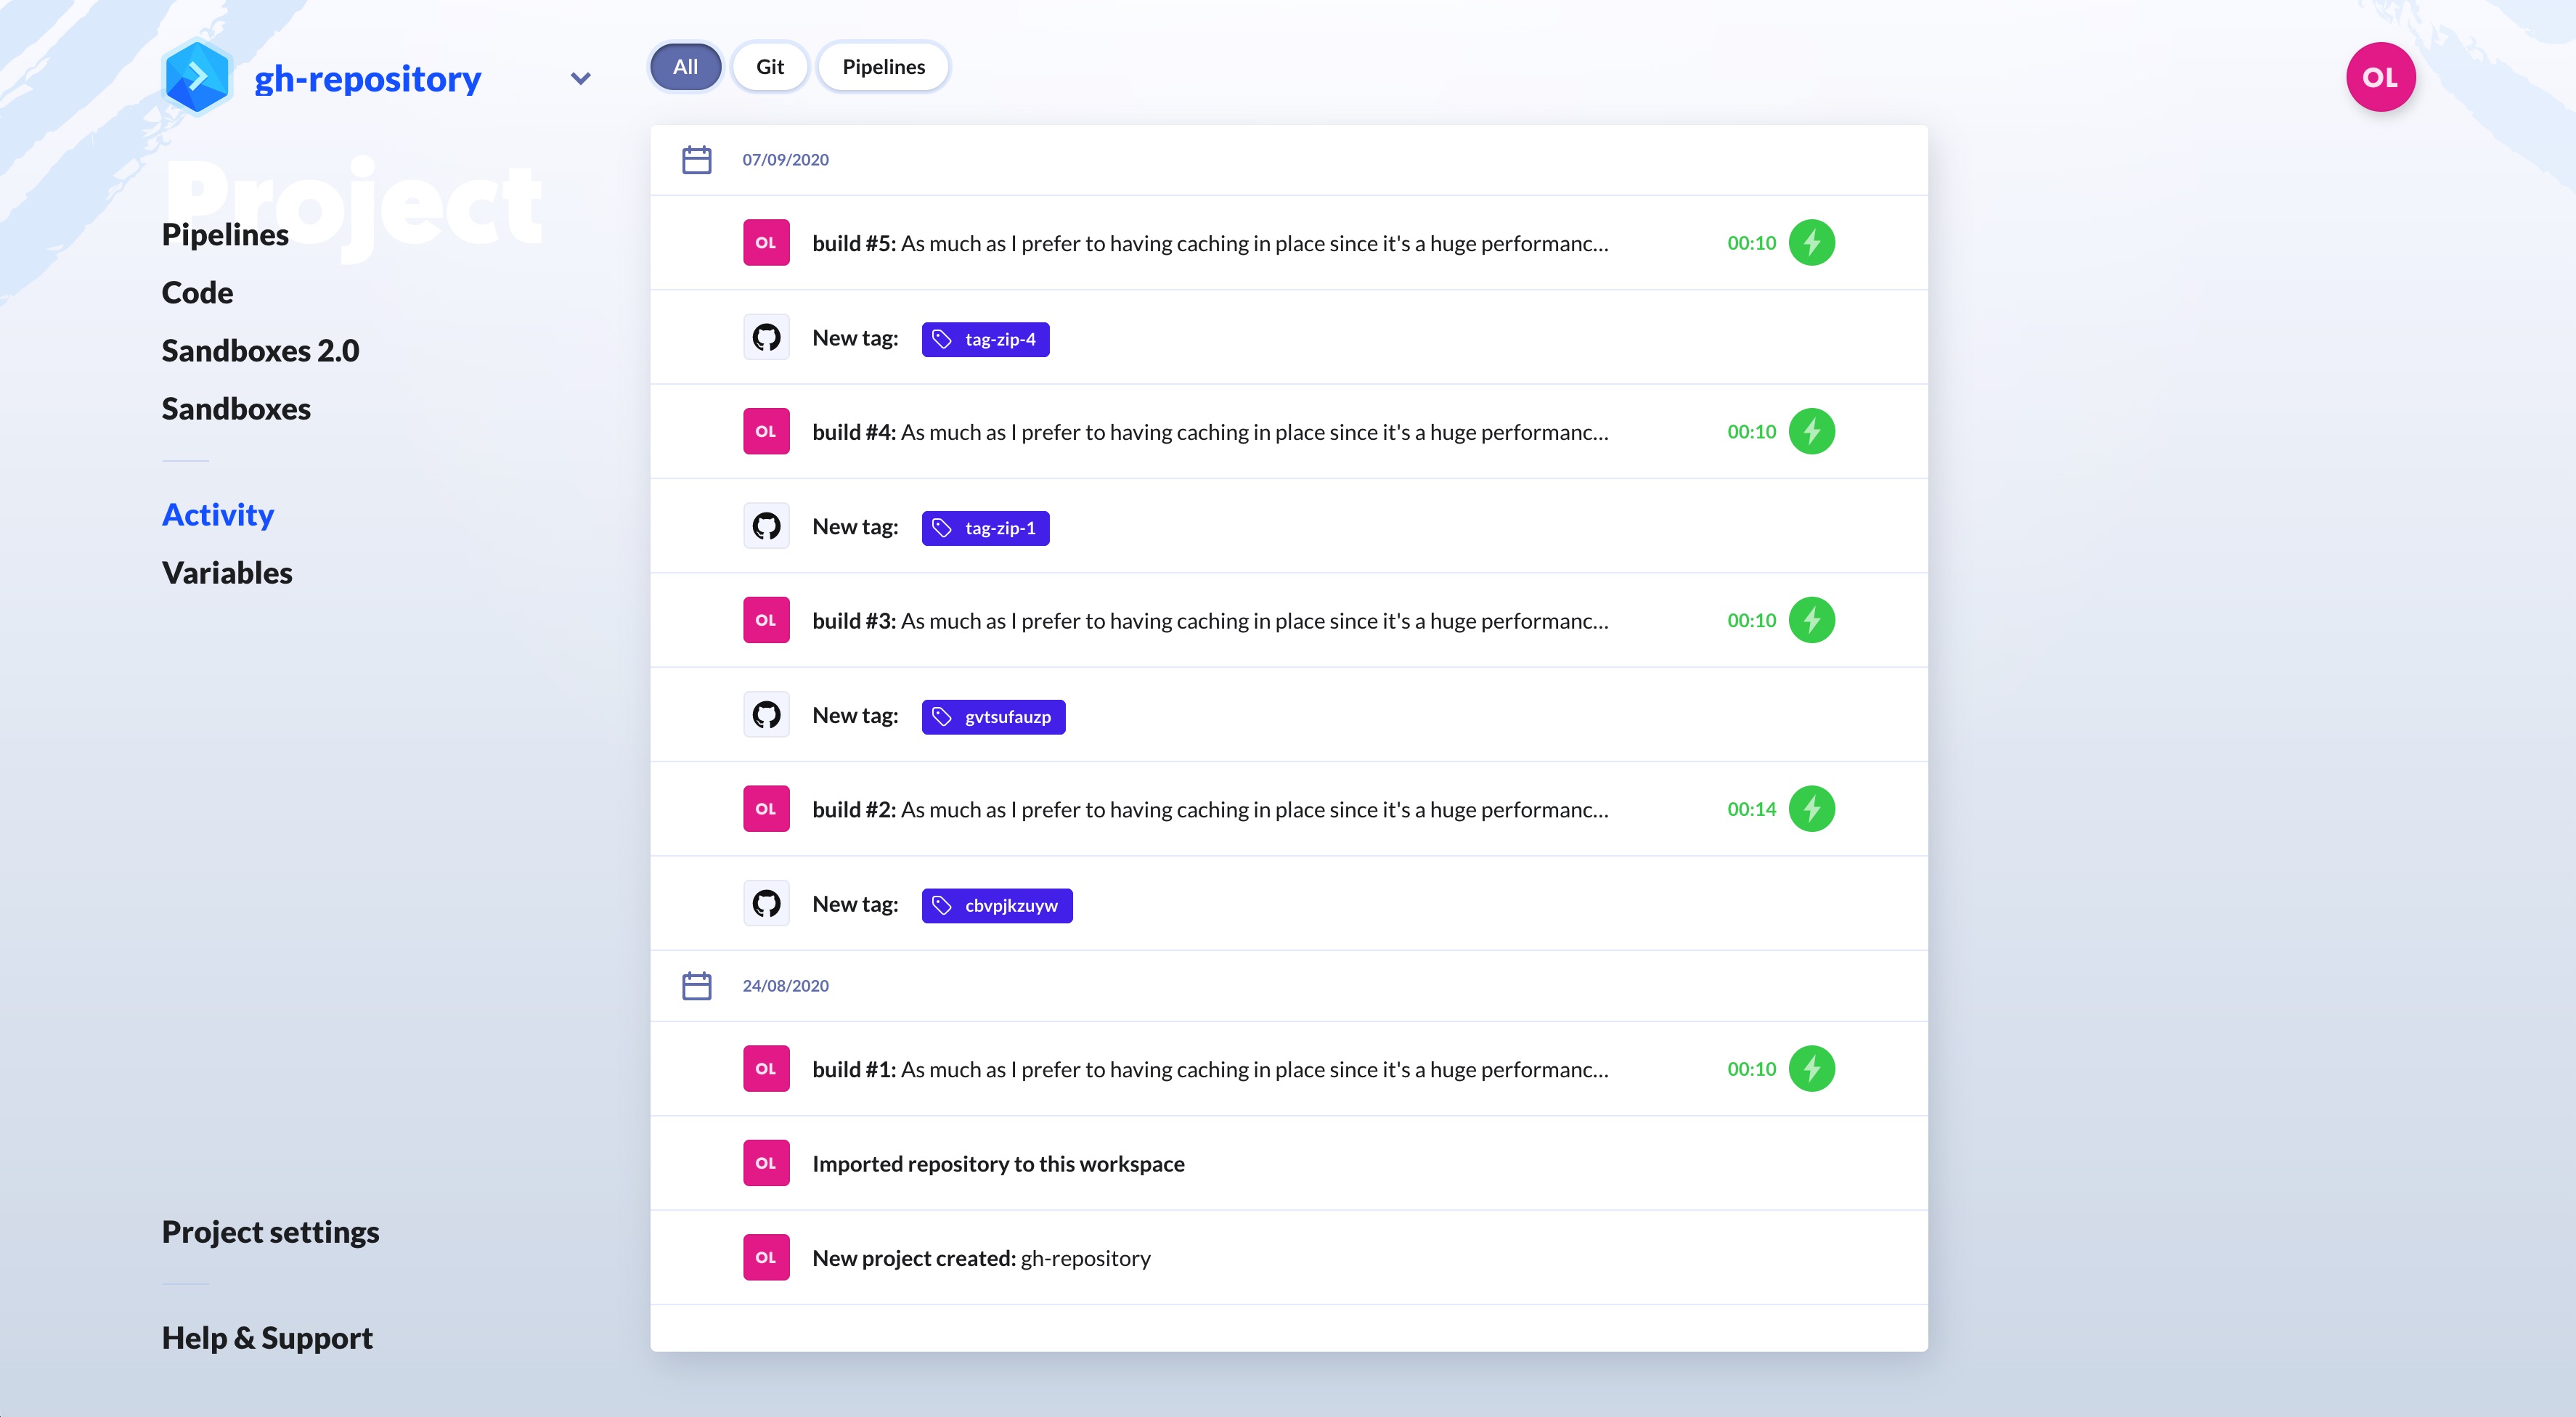The width and height of the screenshot is (2576, 1417).
Task: Open the cbvpjkzuyw tag badge
Action: pos(997,906)
